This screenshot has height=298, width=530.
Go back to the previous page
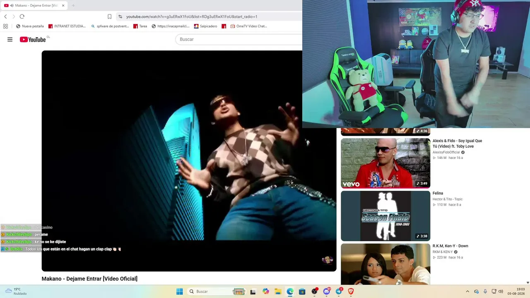5,17
